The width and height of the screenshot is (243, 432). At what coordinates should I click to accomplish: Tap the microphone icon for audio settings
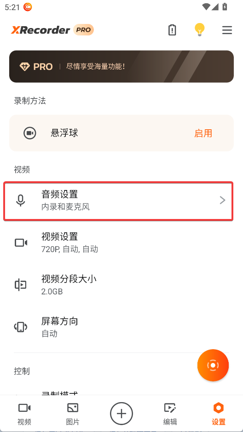point(21,201)
